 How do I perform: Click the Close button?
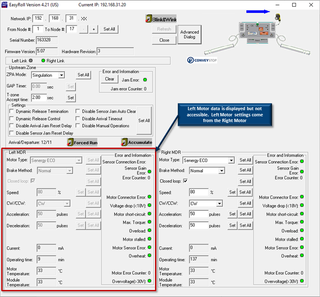click(x=164, y=40)
